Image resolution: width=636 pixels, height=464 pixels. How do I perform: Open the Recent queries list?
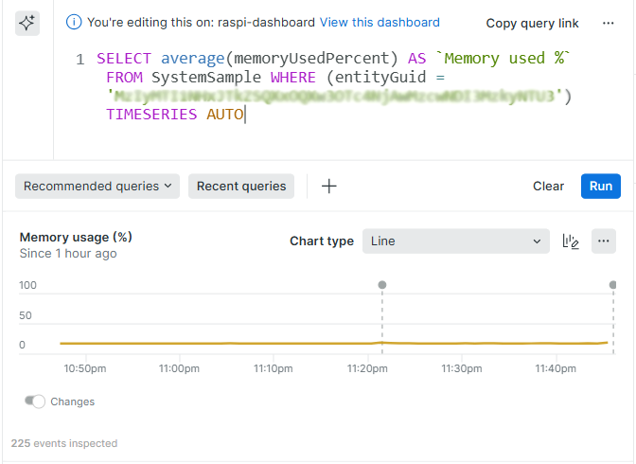coord(241,187)
